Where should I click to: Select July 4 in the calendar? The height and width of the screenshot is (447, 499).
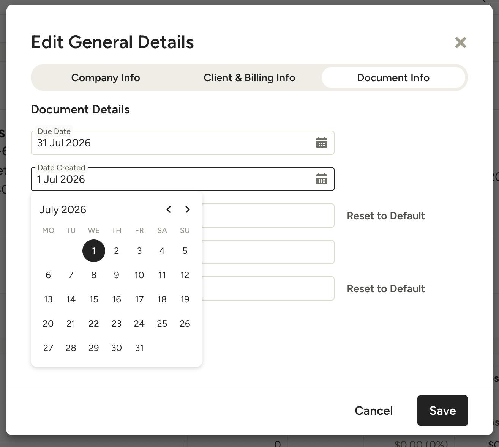[x=162, y=251]
